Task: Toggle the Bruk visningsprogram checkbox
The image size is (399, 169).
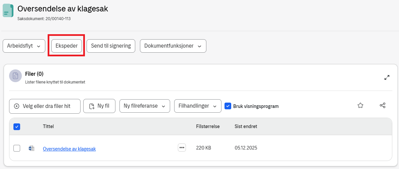Action: [228, 106]
